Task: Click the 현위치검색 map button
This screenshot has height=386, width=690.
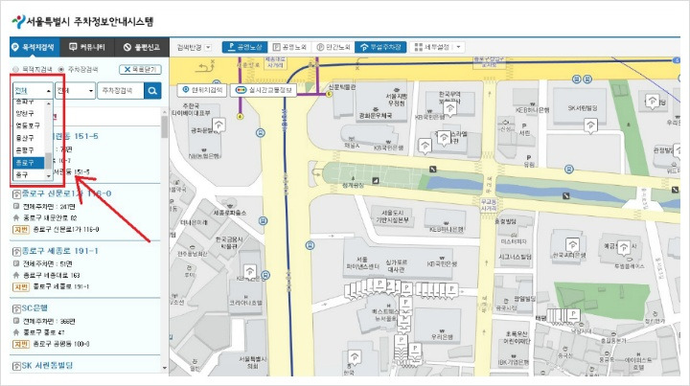Action: 202,90
